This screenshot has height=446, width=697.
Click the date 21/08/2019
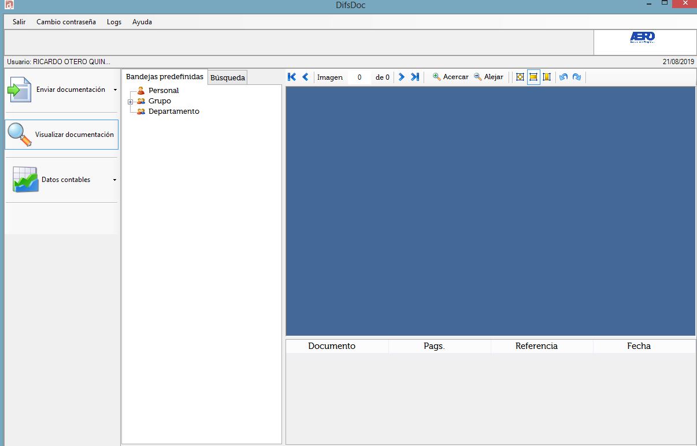[679, 61]
